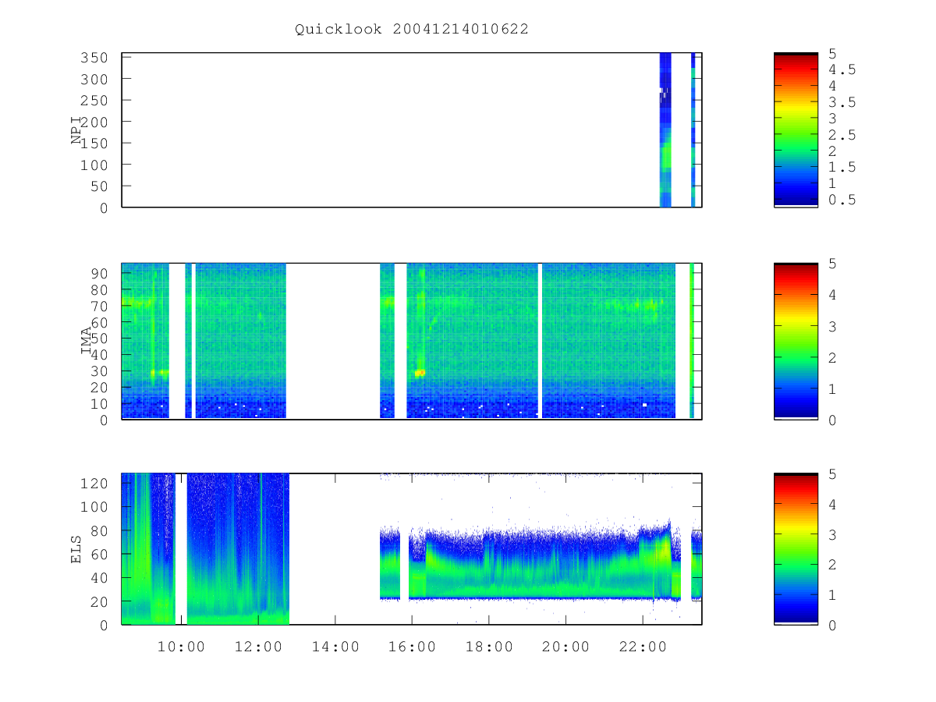Image resolution: width=936 pixels, height=702 pixels.
Task: Click the 3 label on IMA colorbar
Action: coord(832,326)
